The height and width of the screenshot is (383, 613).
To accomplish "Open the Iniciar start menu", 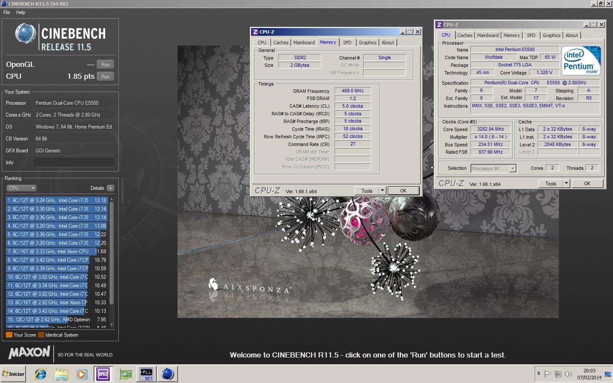I will (14, 374).
